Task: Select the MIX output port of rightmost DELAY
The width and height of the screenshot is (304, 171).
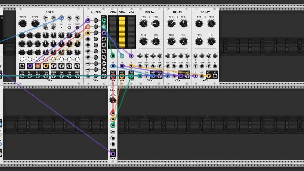Action: pos(215,76)
